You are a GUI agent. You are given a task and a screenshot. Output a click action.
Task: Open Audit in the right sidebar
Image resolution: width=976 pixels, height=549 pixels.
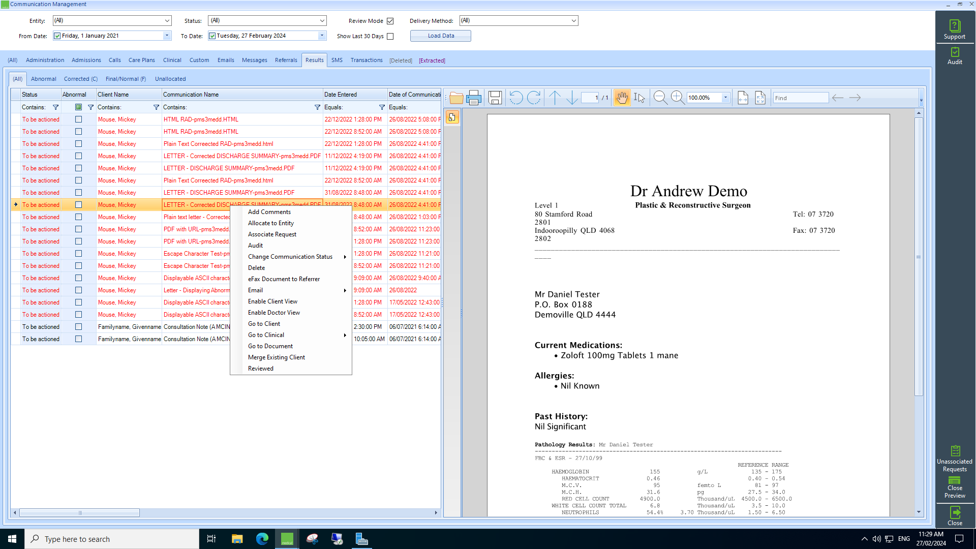tap(955, 56)
